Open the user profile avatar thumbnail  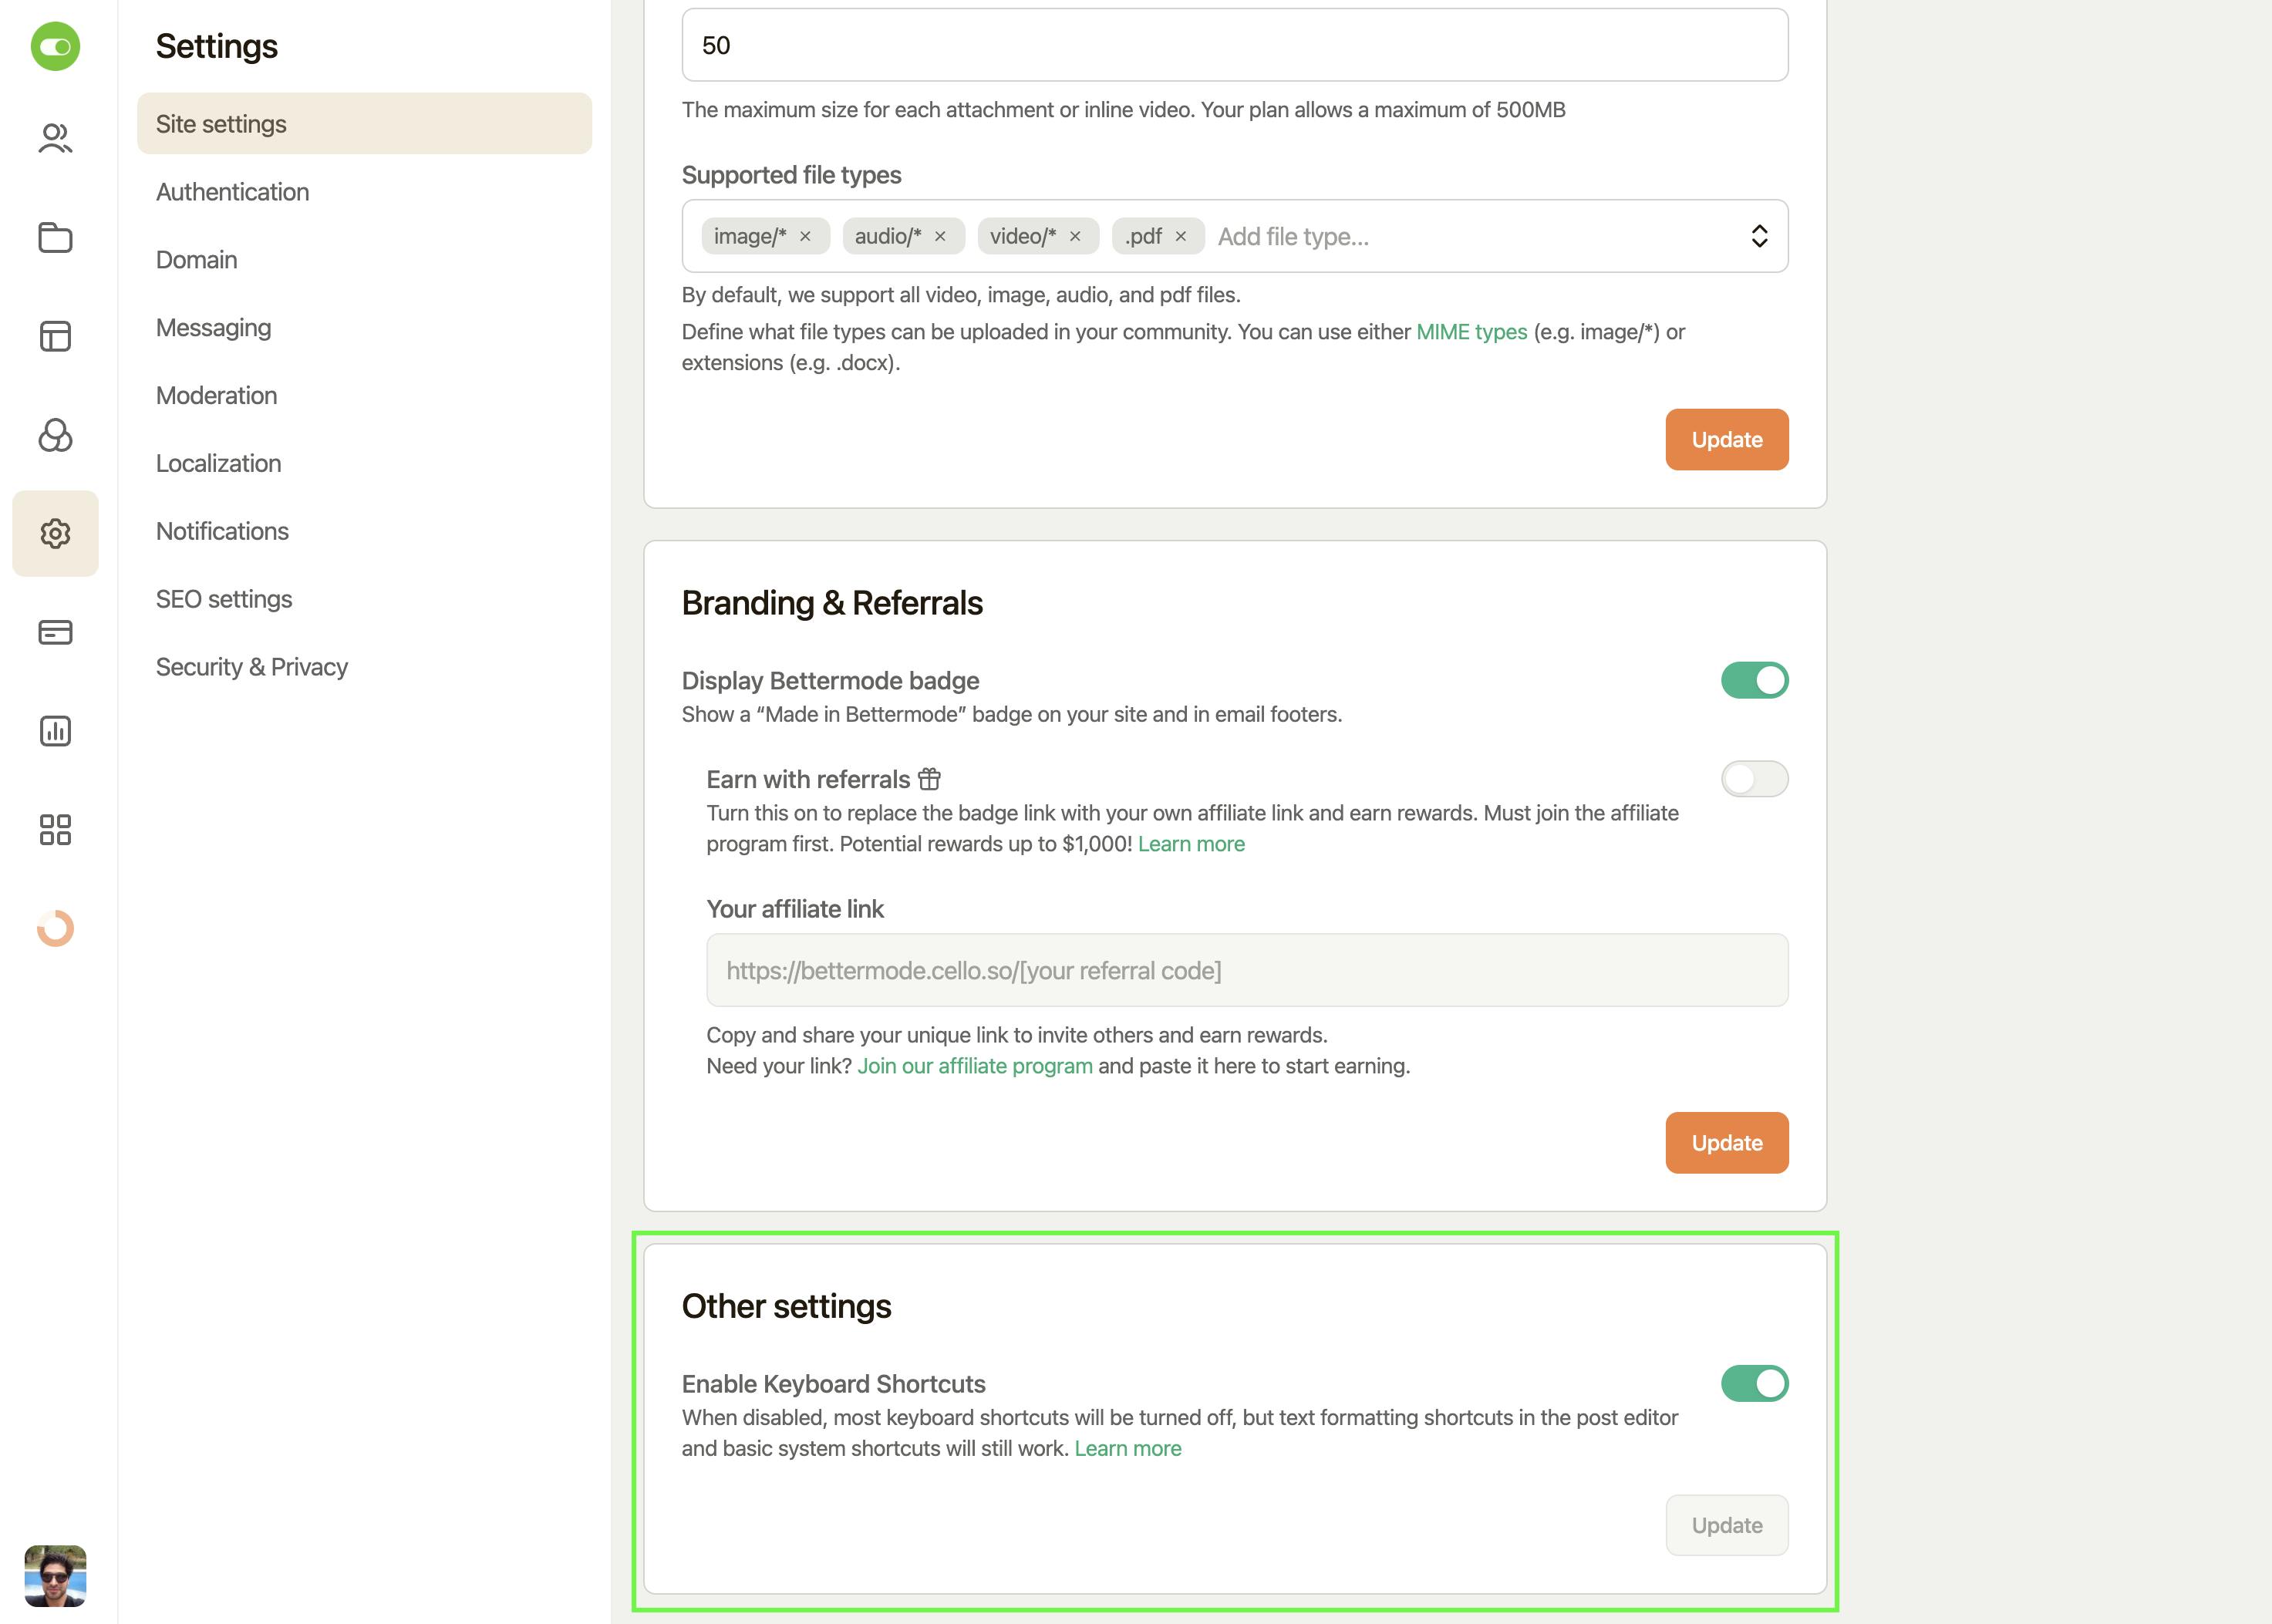55,1576
